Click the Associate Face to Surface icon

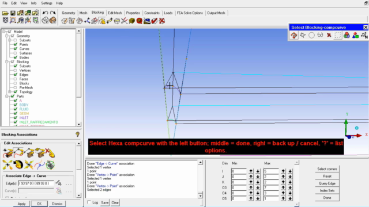(40, 153)
